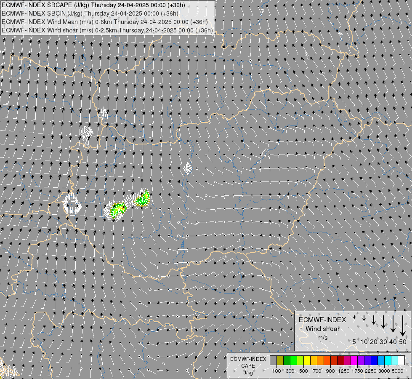Click the '1750' tick label on the CAPE scale
The image size is (412, 379).
[x=357, y=371]
